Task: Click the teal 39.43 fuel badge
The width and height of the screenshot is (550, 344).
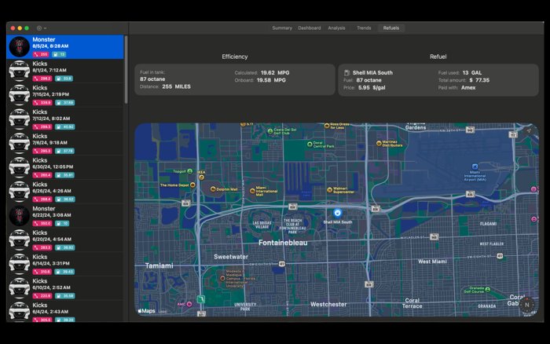Action: point(65,272)
